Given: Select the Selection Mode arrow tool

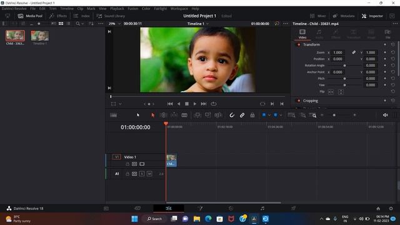Looking at the screenshot, I should tap(152, 115).
